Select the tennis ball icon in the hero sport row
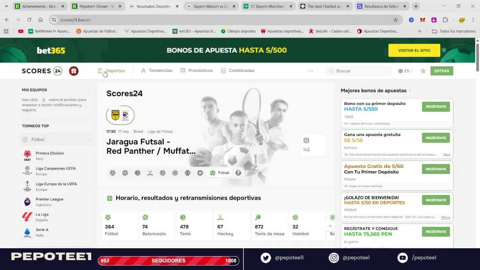This screenshot has width=480, height=270. 138,173
